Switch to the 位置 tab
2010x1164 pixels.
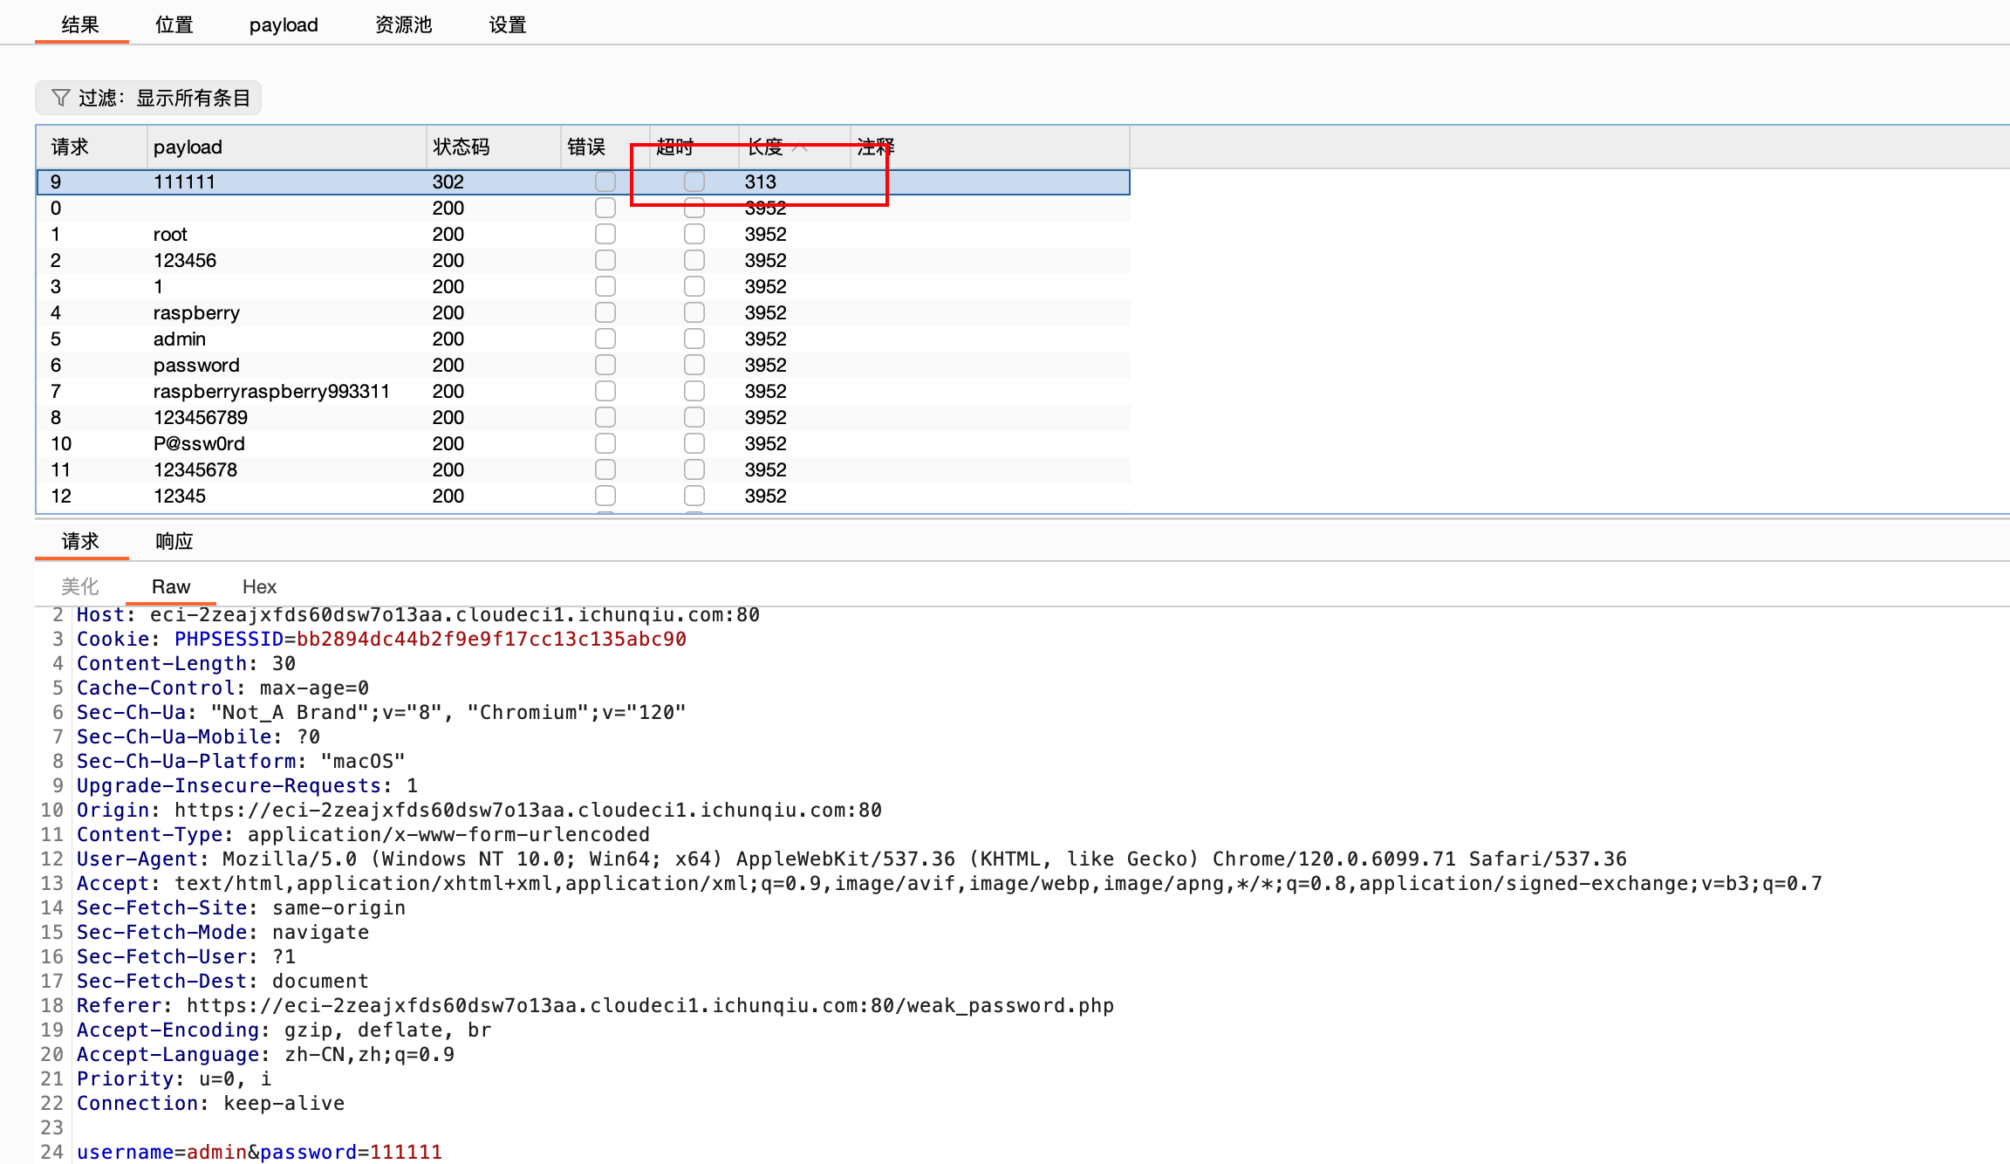click(x=174, y=24)
